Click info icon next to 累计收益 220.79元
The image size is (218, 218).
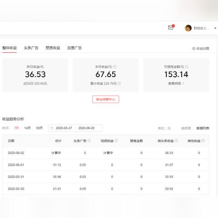pos(119,84)
